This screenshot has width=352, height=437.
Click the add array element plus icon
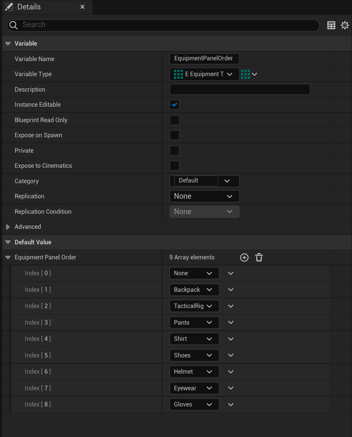(244, 258)
